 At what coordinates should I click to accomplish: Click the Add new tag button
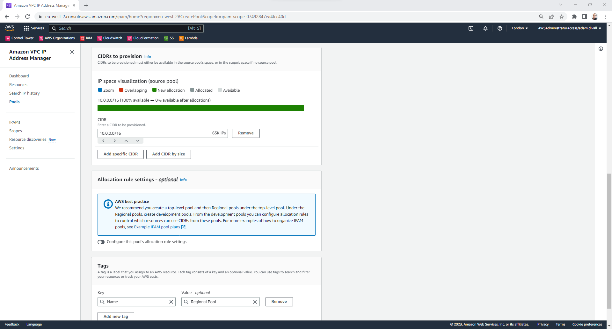[116, 316]
